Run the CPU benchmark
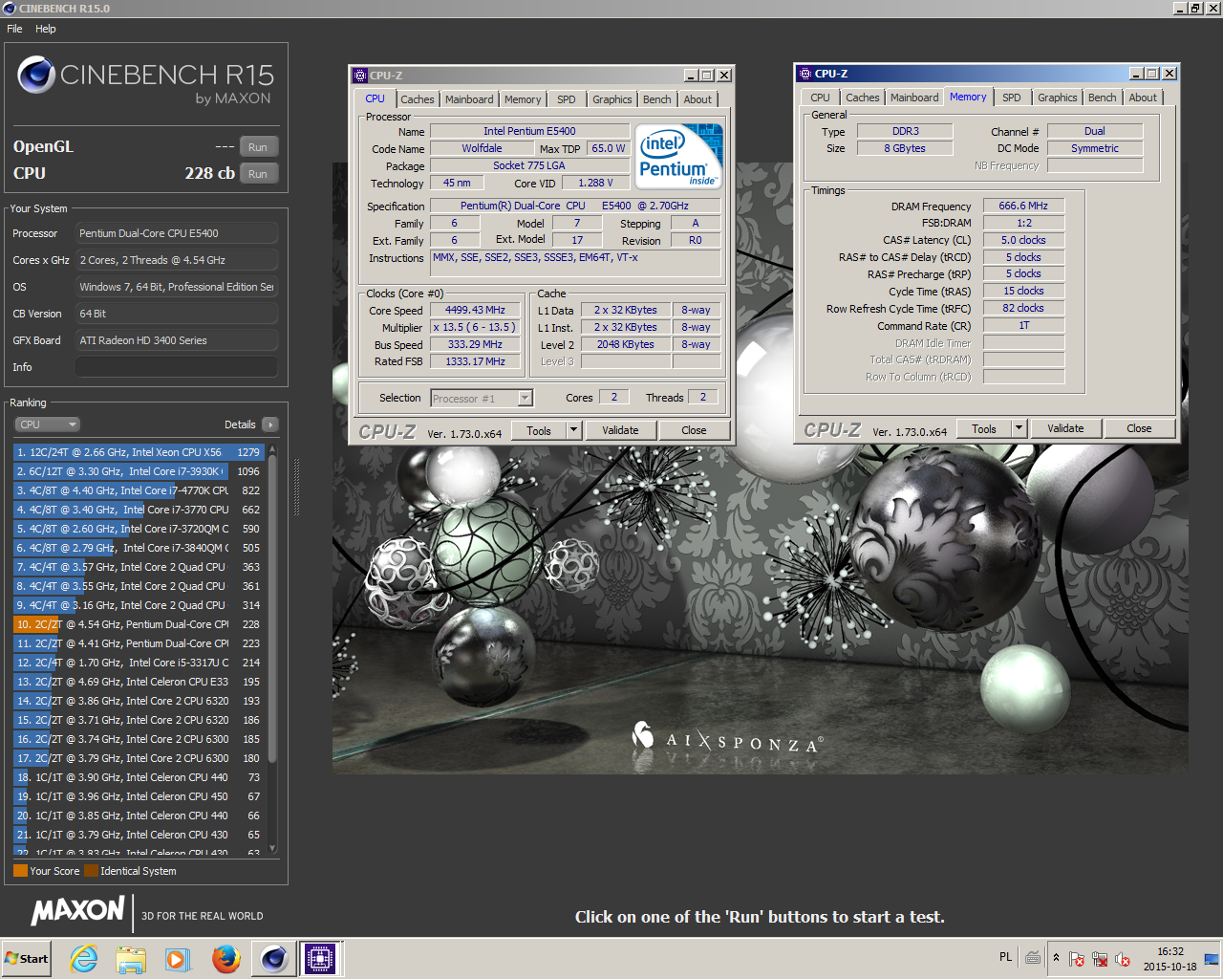The height and width of the screenshot is (979, 1223). (258, 174)
